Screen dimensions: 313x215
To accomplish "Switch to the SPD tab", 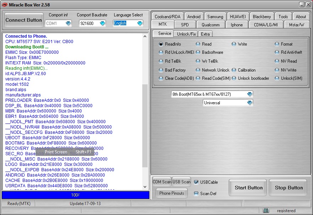I will pyautogui.click(x=185, y=25).
